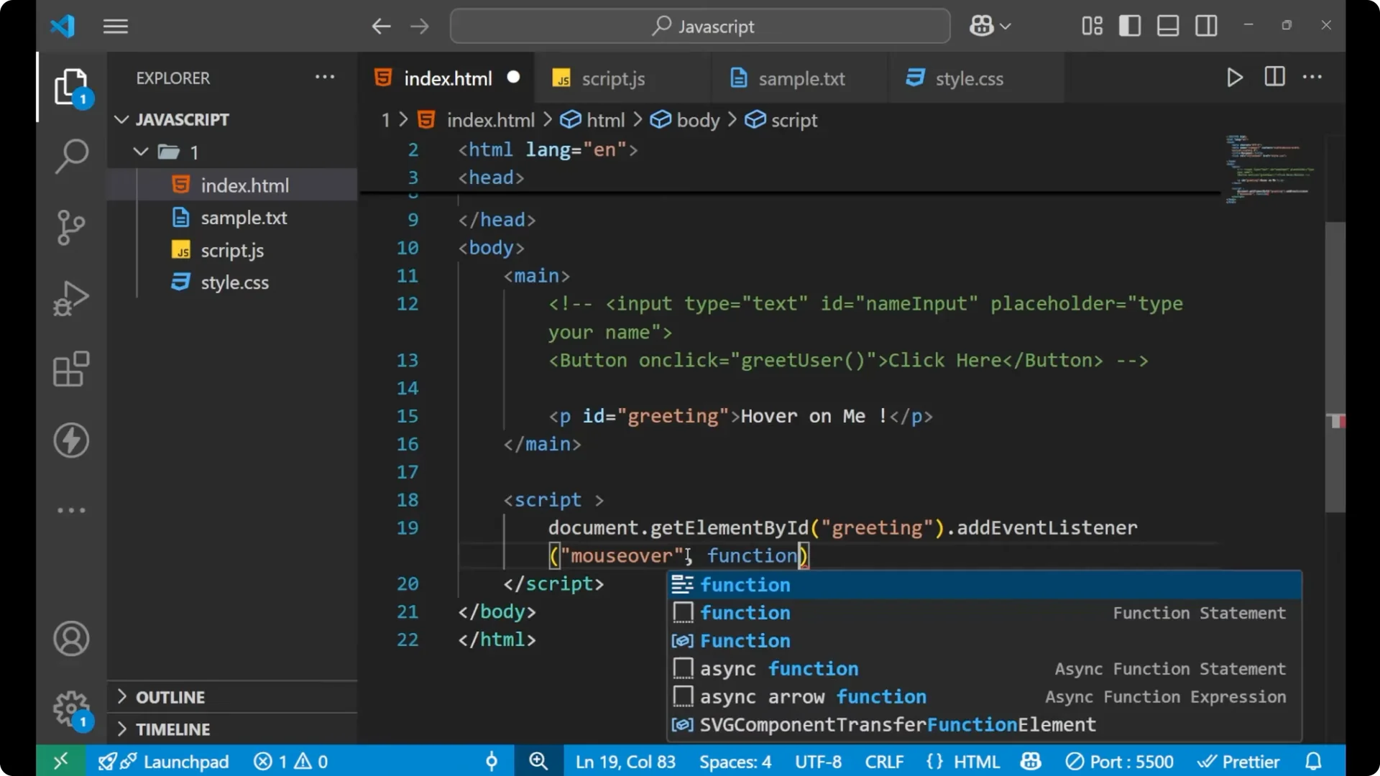Open the Run and Debug panel
This screenshot has height=776, width=1380.
(71, 298)
